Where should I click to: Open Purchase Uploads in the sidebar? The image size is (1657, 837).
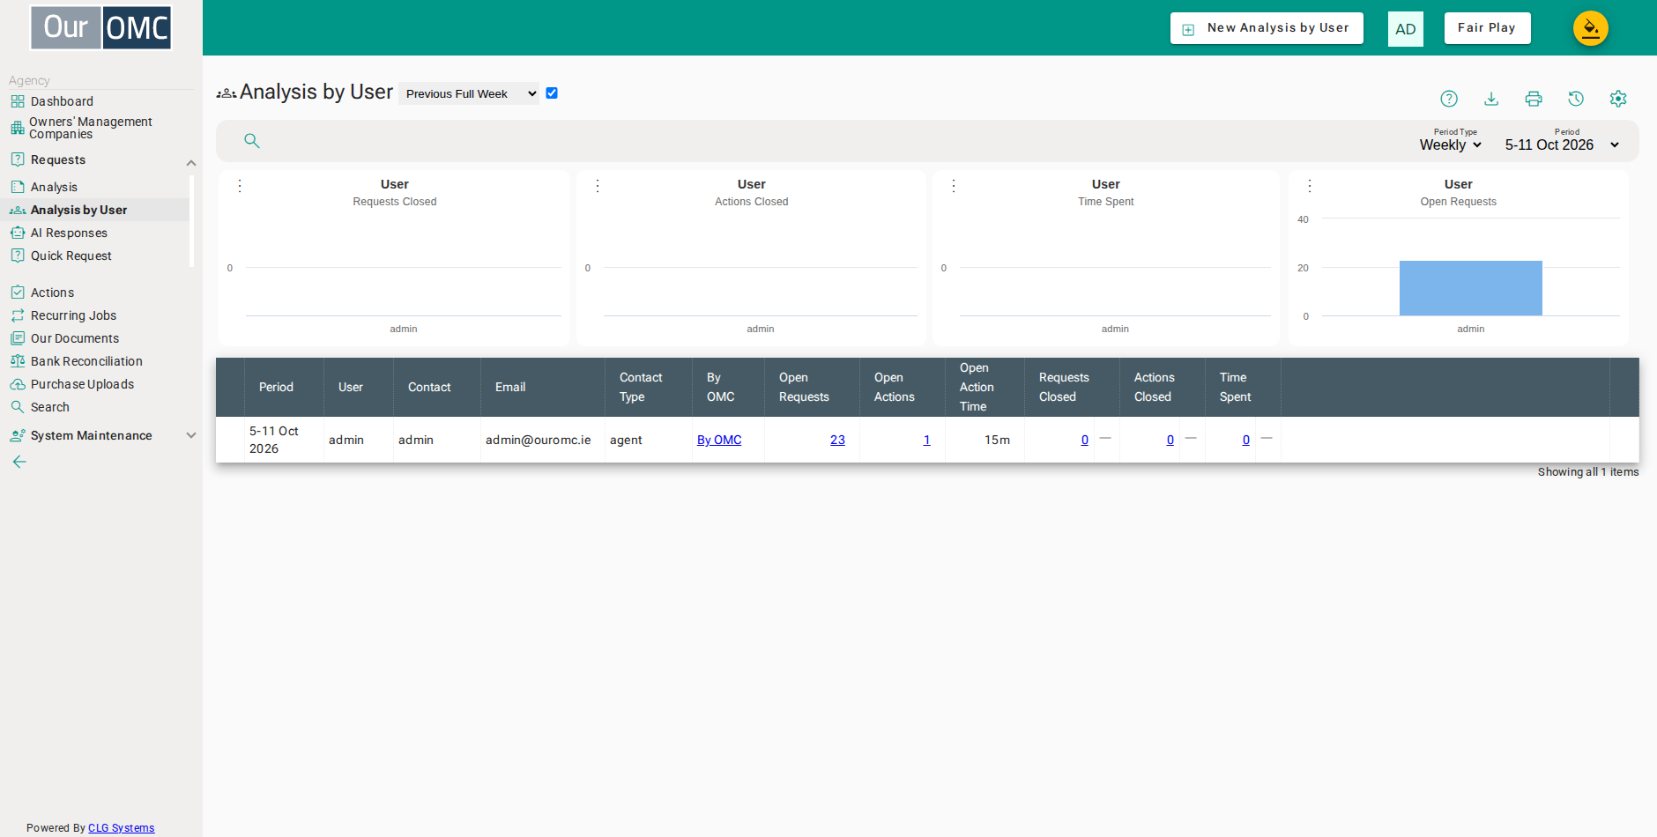(x=82, y=384)
